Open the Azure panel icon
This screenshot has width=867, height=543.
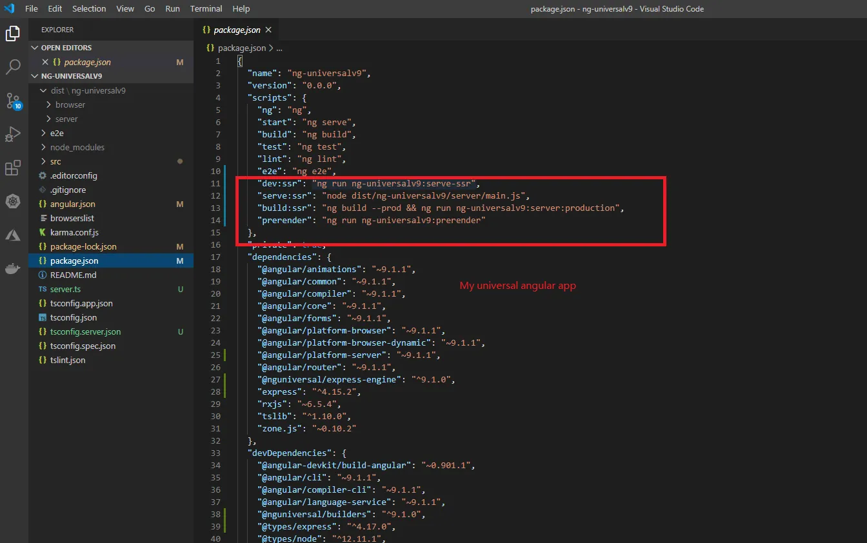point(13,235)
